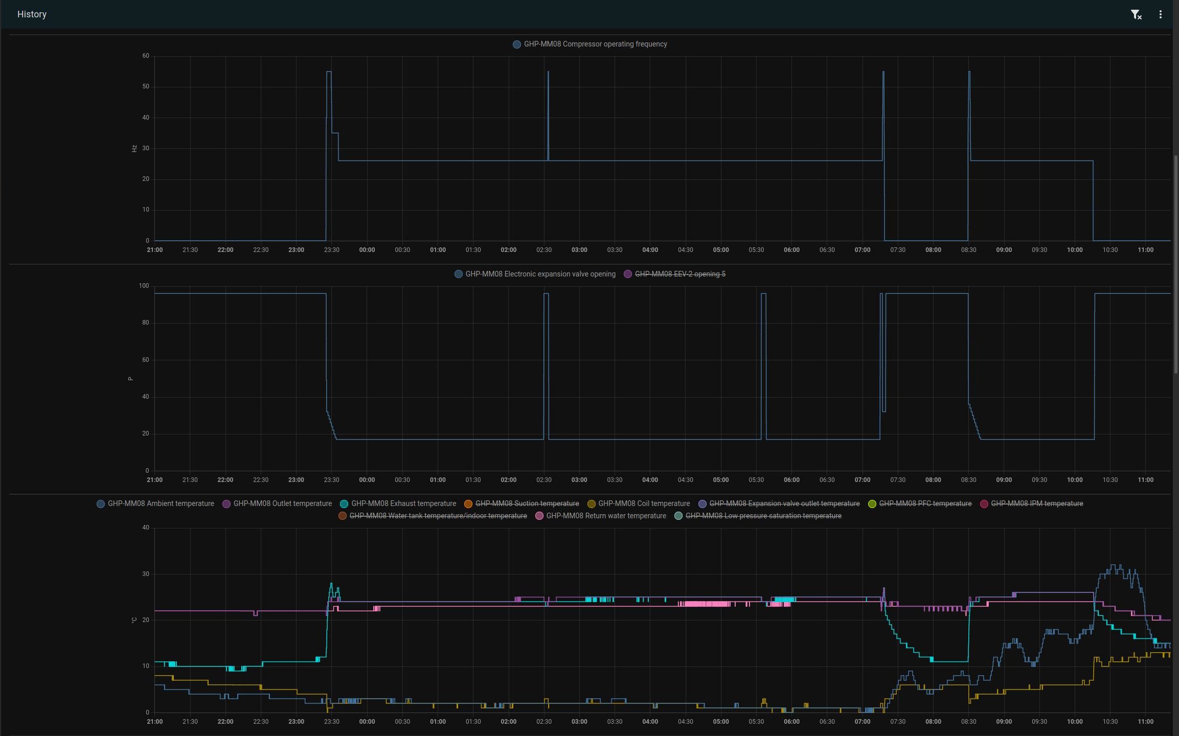Hide the Return water temperature series
The height and width of the screenshot is (736, 1179).
605,516
